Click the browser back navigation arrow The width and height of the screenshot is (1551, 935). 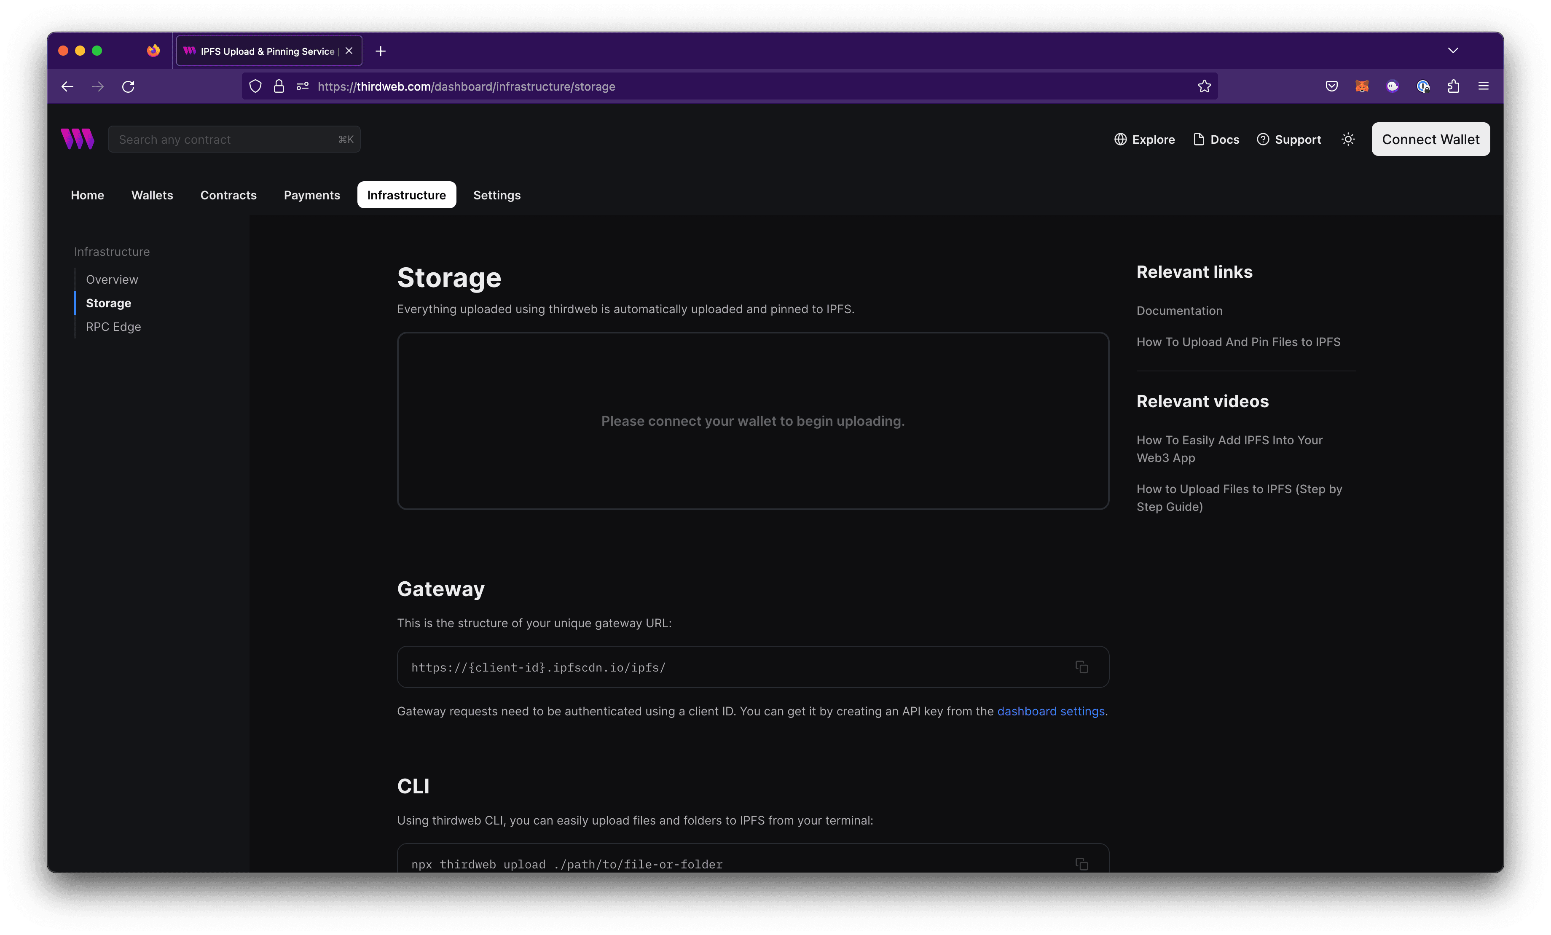pos(67,85)
